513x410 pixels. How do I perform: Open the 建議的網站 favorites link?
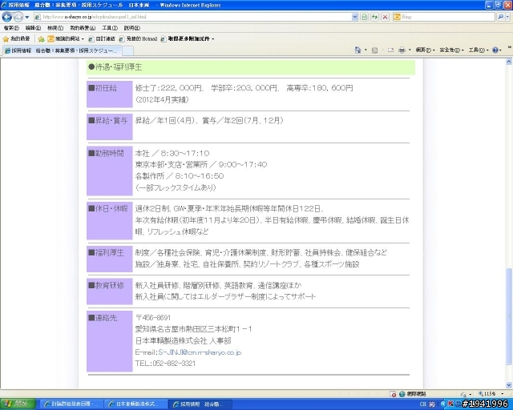(66, 39)
